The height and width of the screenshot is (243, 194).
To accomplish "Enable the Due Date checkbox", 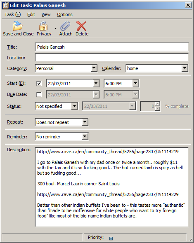I will [39, 94].
